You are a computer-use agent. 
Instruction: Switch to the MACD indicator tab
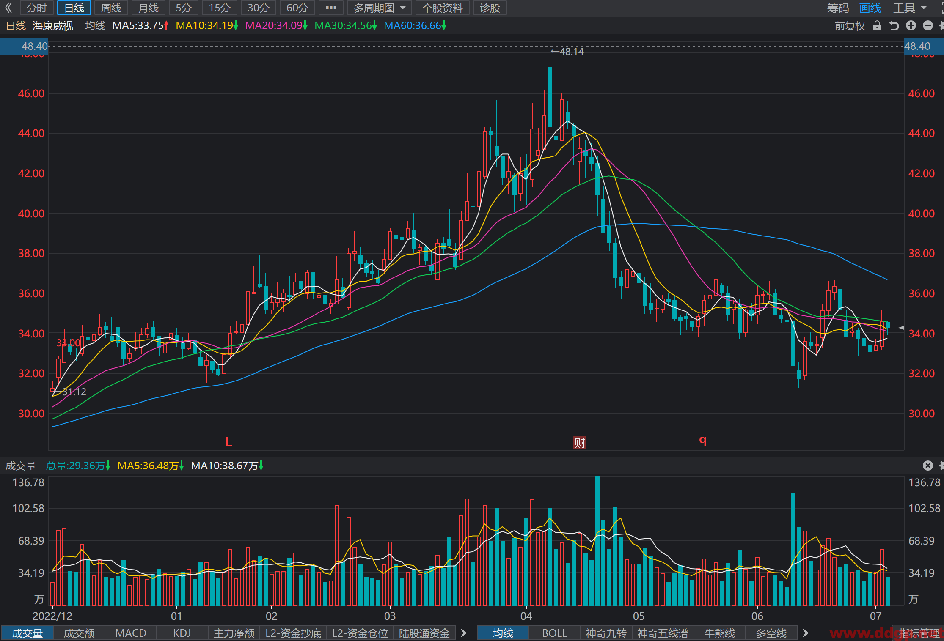click(131, 633)
